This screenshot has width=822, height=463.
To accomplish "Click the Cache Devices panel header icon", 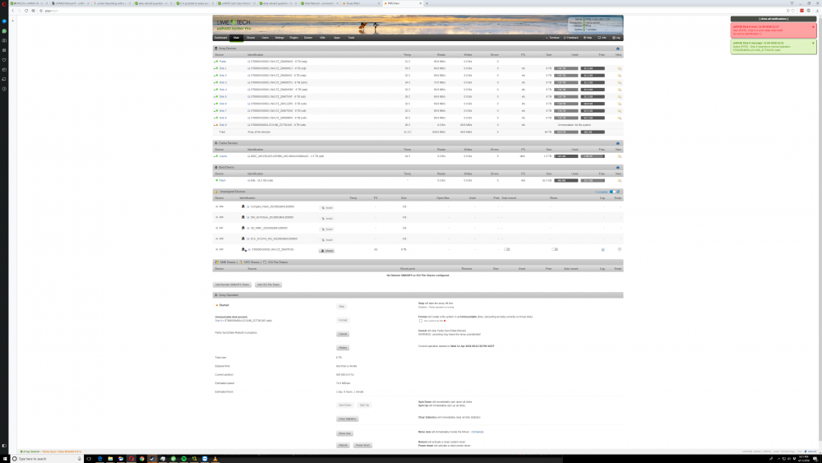I will coord(617,143).
